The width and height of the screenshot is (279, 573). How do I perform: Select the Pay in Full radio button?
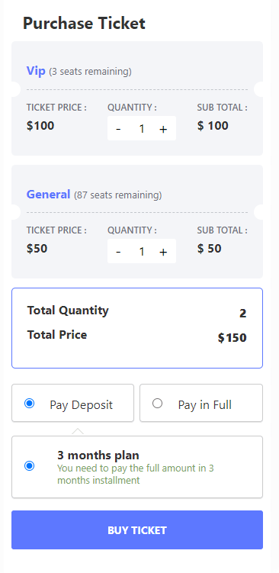click(x=157, y=404)
